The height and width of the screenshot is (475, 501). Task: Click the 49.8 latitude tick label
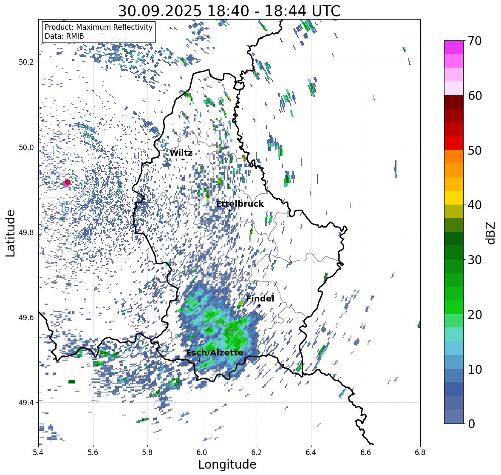pyautogui.click(x=26, y=232)
